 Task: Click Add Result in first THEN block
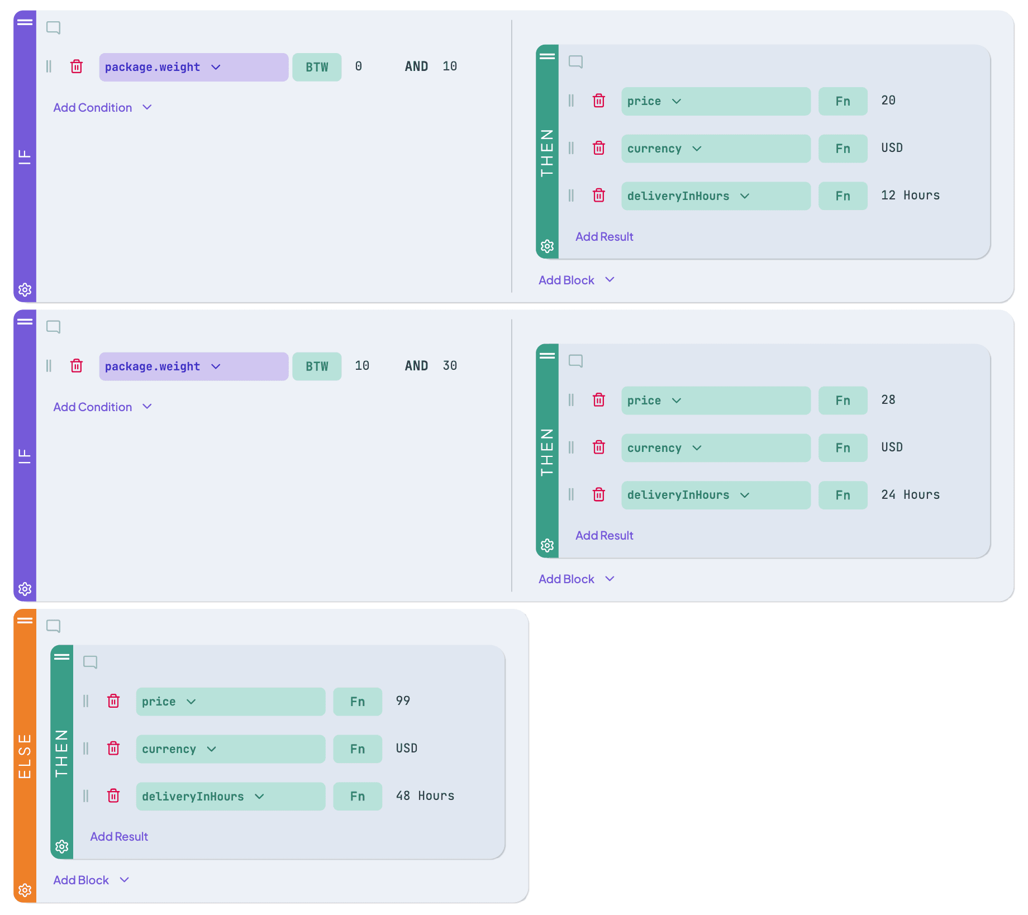point(604,237)
